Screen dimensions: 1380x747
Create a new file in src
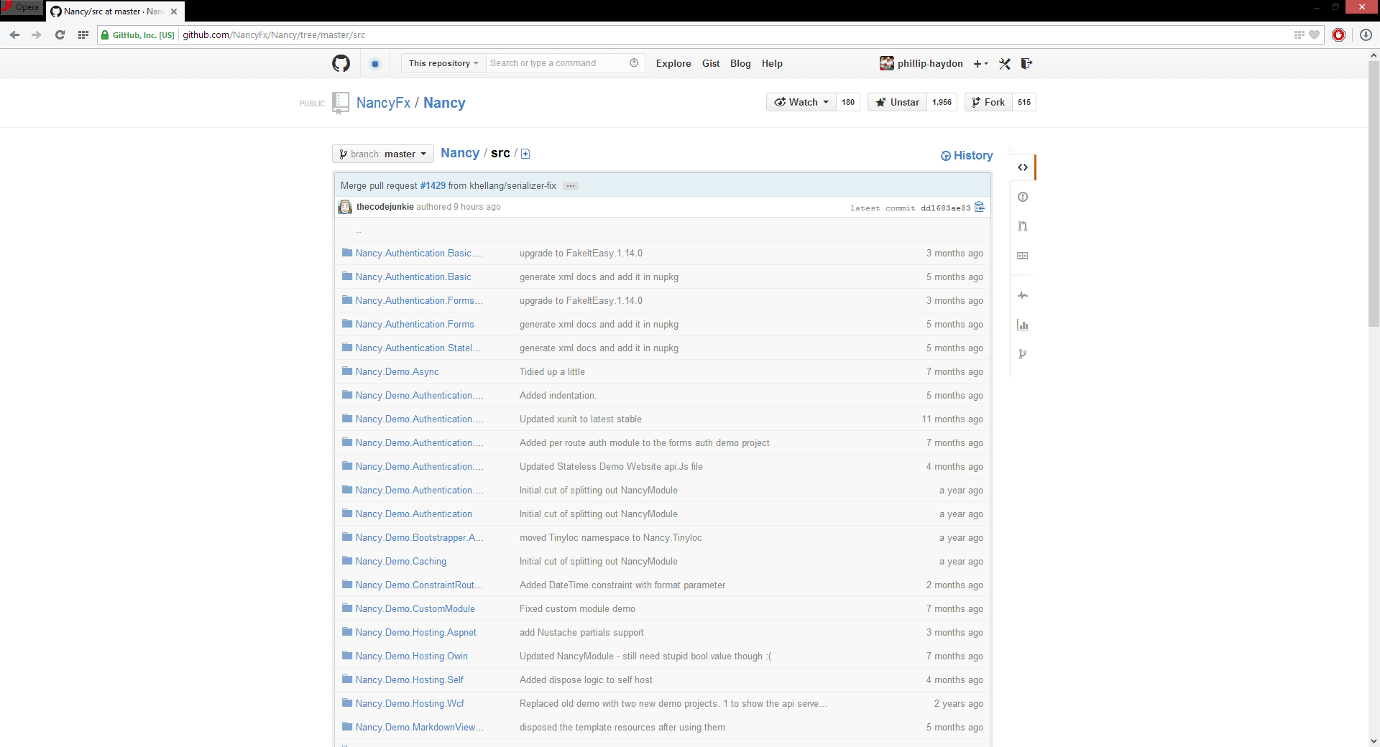(x=525, y=154)
